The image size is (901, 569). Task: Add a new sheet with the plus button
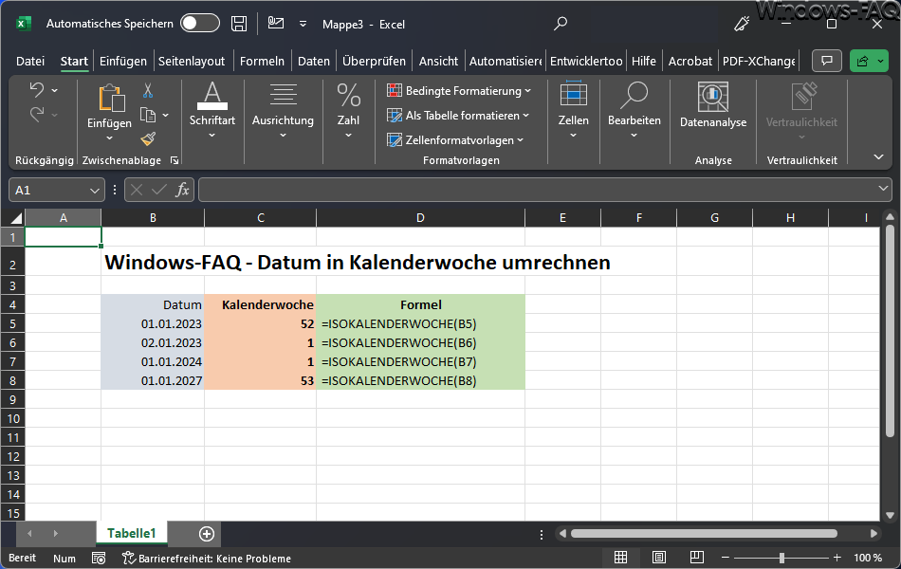[207, 534]
